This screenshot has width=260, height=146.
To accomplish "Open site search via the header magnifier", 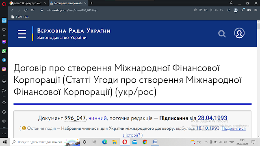I will [x=222, y=34].
